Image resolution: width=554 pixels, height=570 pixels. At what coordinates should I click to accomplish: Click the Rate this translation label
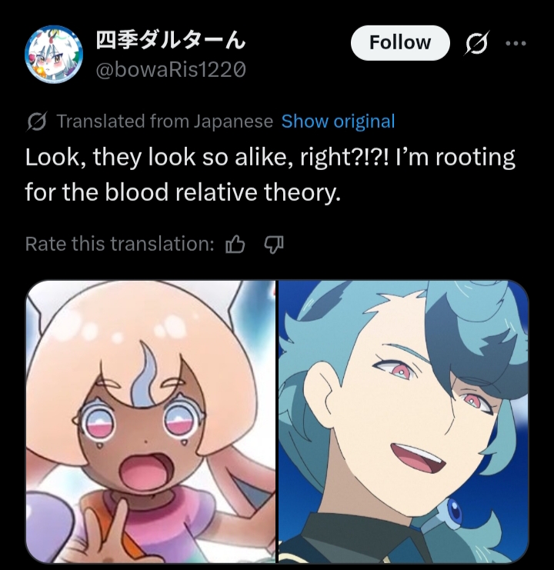(x=119, y=244)
